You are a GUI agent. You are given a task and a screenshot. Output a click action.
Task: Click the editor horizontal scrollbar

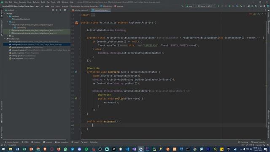[x=170, y=140]
